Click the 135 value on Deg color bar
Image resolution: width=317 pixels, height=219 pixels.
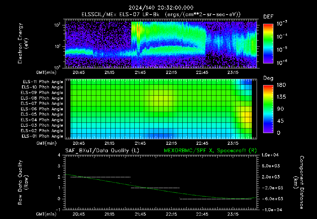[x=281, y=97]
